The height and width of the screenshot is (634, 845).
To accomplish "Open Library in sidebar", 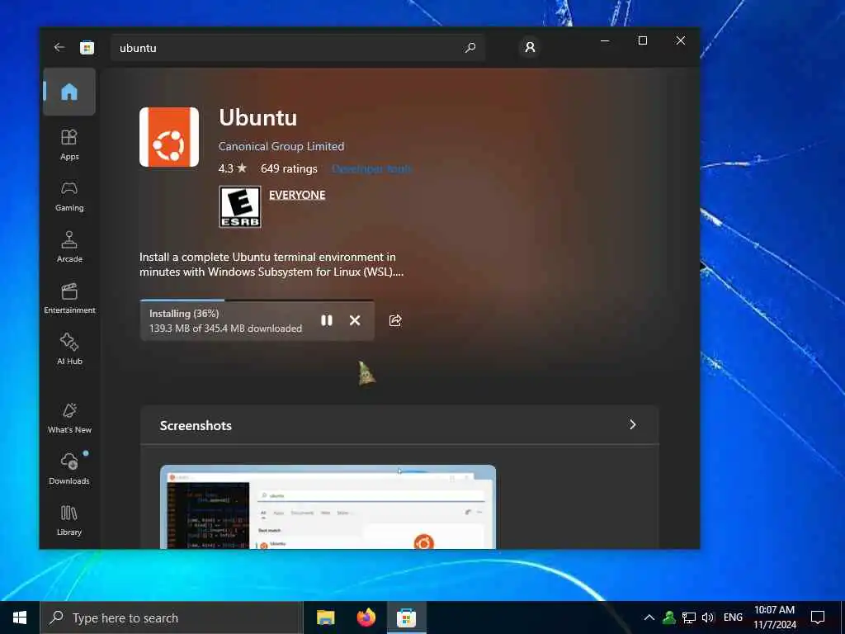I will pos(69,520).
